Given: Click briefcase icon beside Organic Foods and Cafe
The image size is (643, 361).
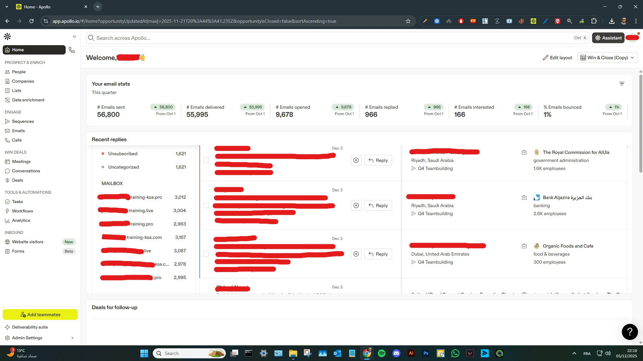Looking at the screenshot, I should click(524, 246).
